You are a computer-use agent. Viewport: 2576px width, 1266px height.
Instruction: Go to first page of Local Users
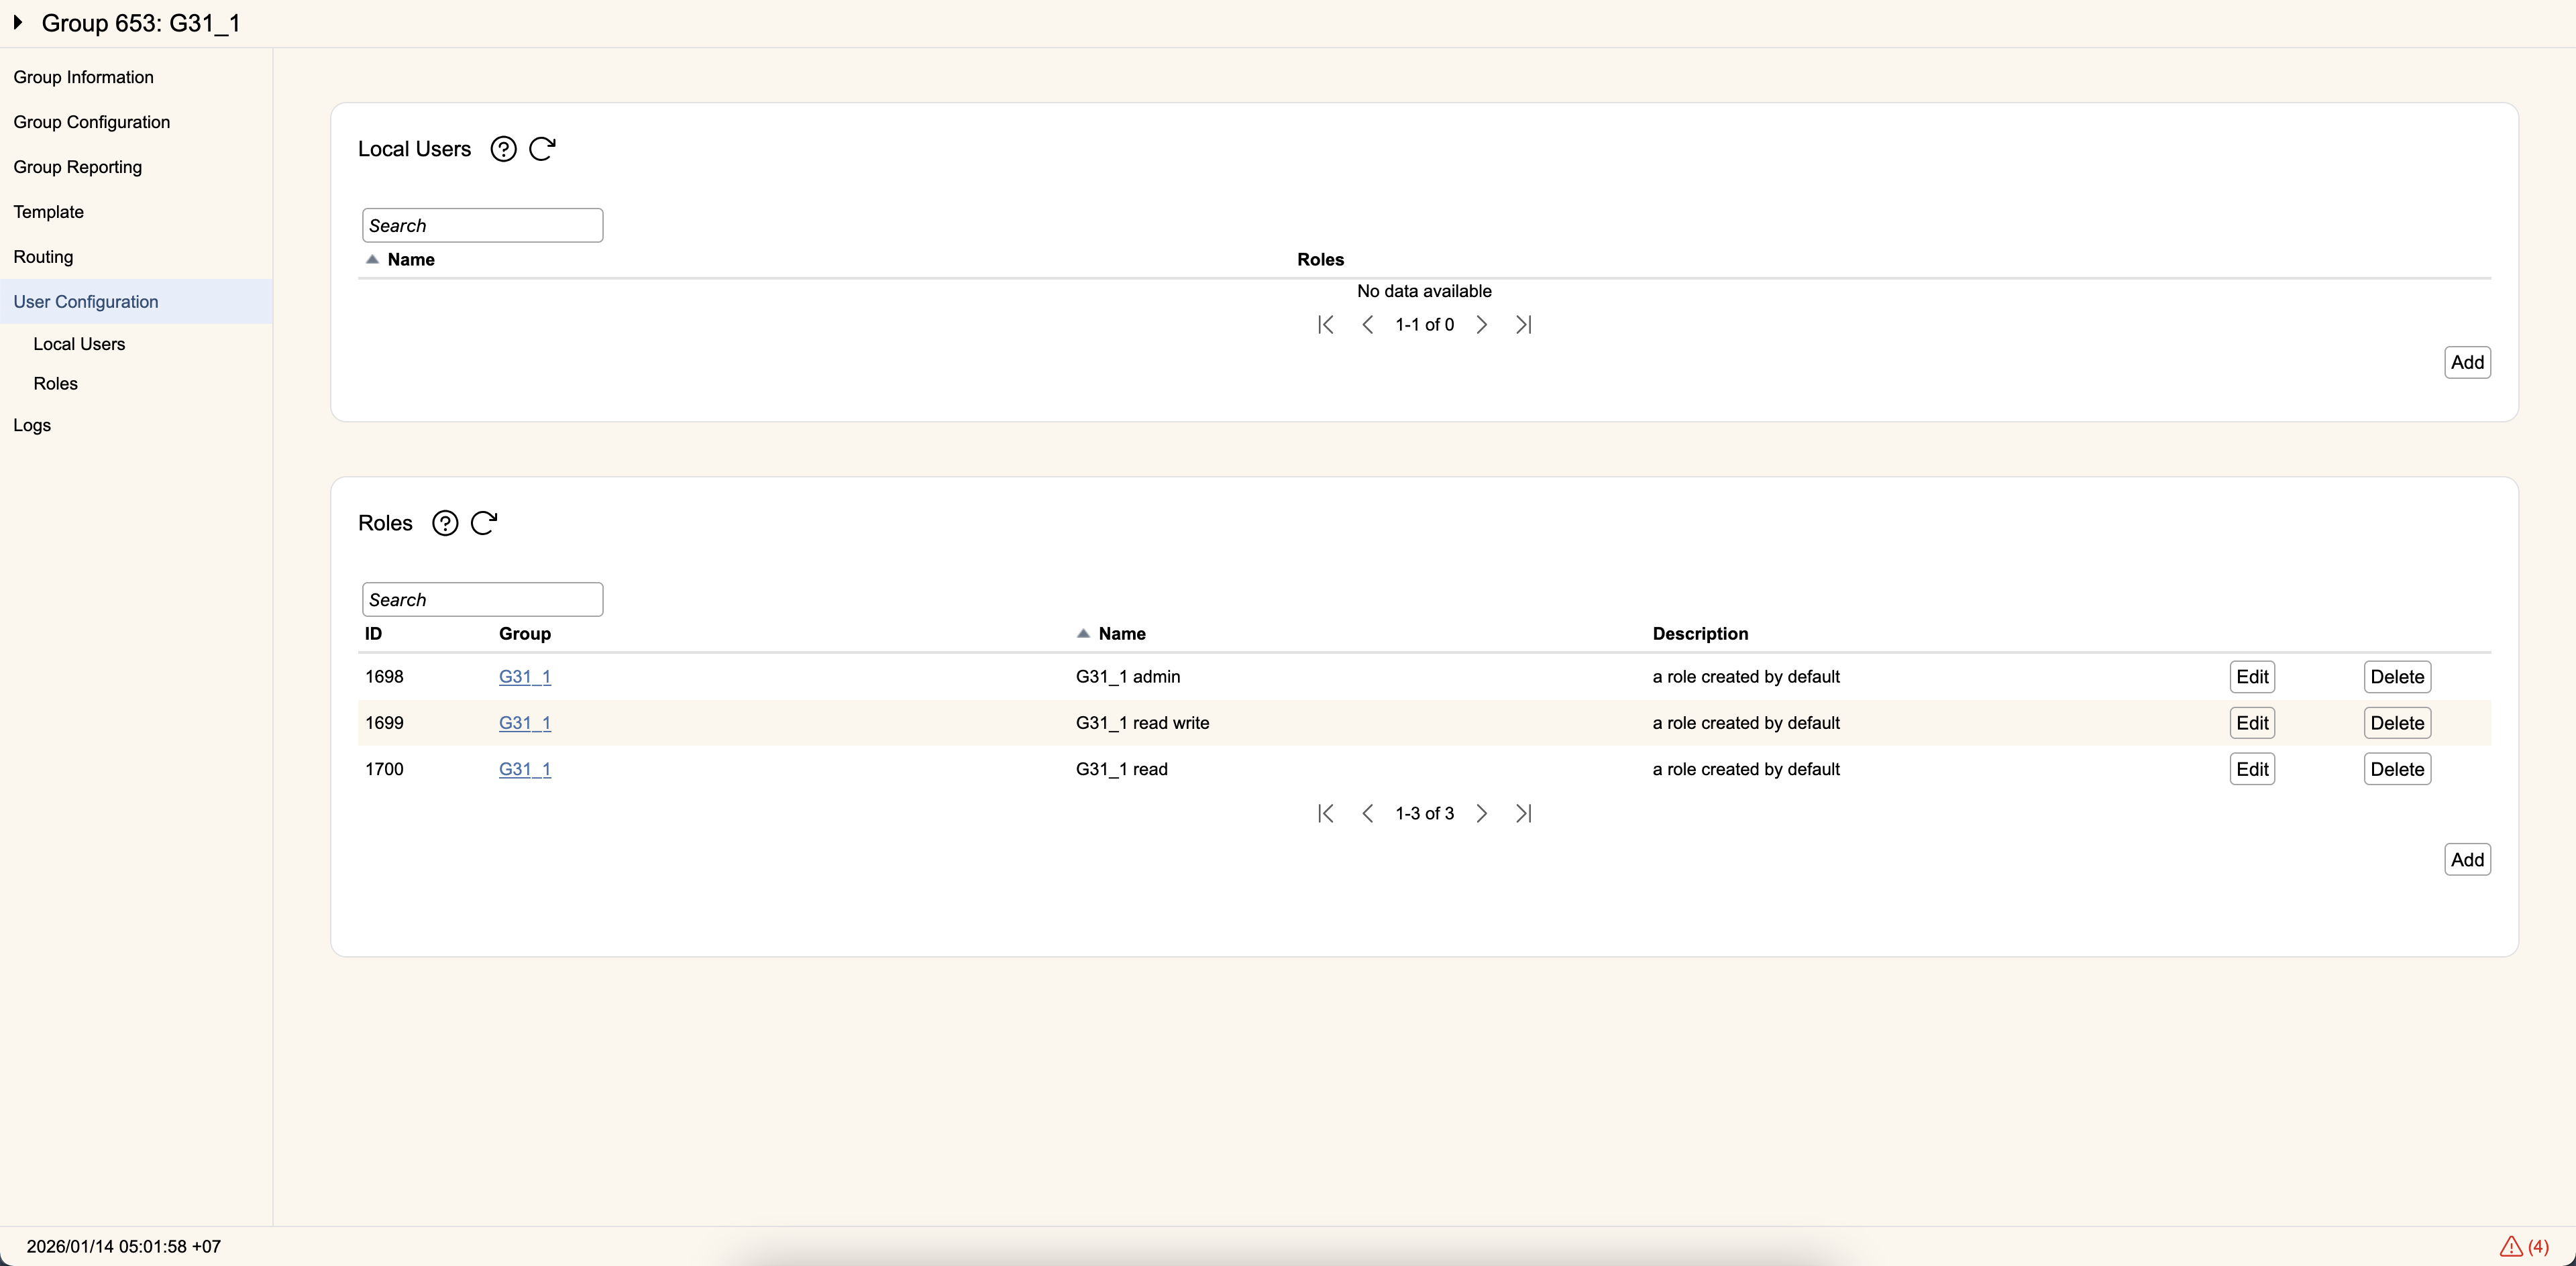[x=1326, y=325]
